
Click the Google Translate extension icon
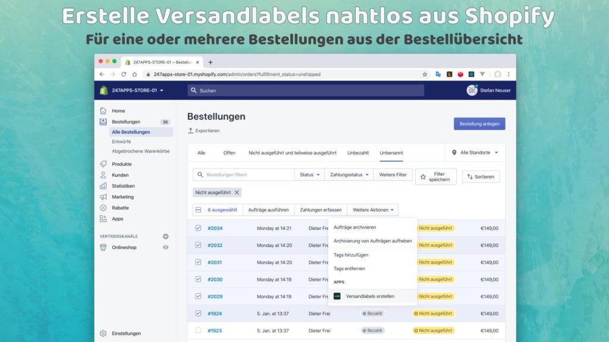tap(438, 74)
